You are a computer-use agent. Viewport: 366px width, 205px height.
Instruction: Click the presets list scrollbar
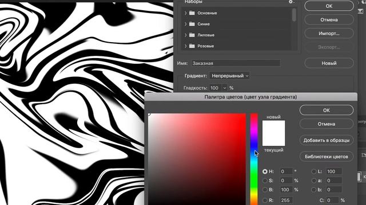click(x=294, y=14)
